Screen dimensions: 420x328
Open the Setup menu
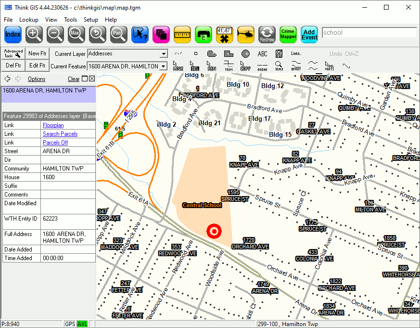click(x=90, y=20)
